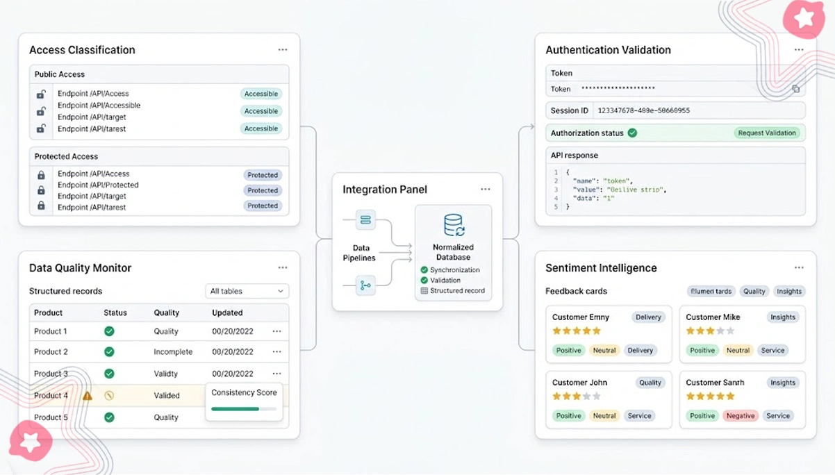835x475 pixels.
Task: Click the Insights tag on Customer Mike's header
Action: tap(783, 317)
